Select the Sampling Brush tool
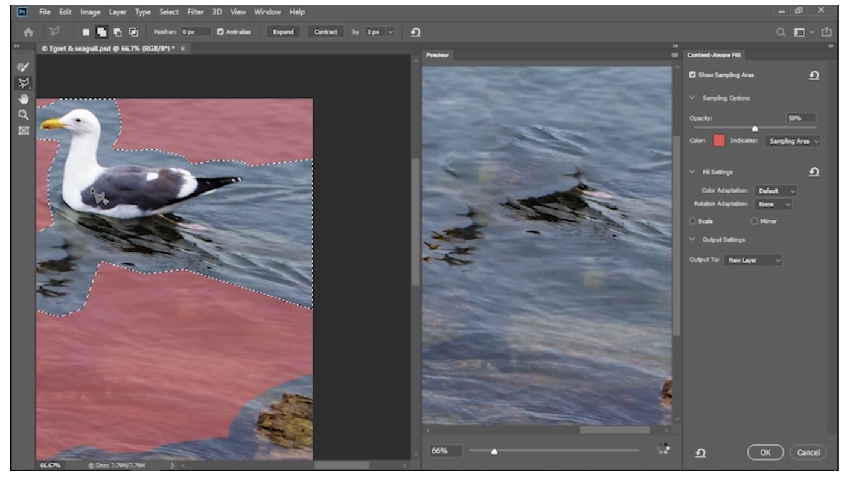This screenshot has height=477, width=850. point(23,66)
